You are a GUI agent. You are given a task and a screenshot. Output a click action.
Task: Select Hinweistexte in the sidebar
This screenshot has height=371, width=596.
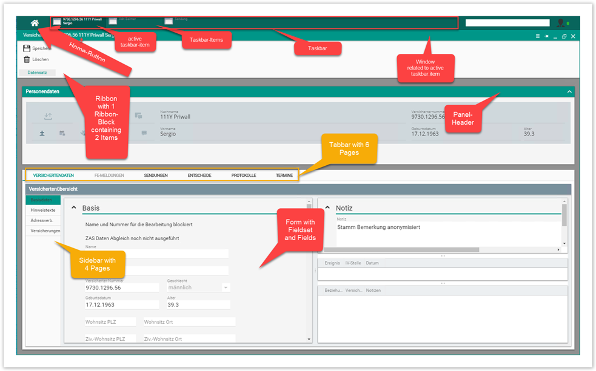pyautogui.click(x=43, y=210)
